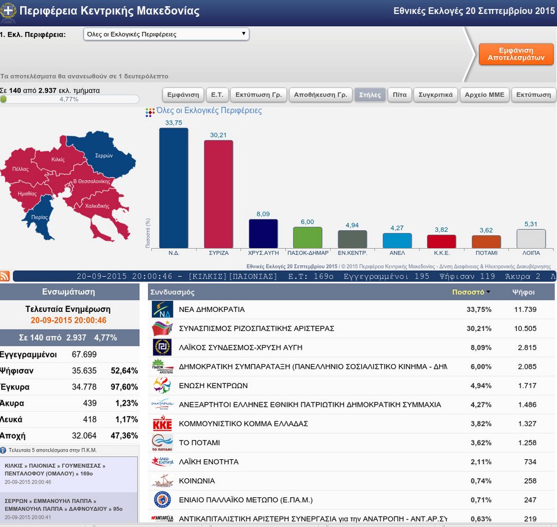Click the ΠΑΣΟΚ-ΔΗΜΑΡ green bar
557x527 pixels.
point(308,238)
